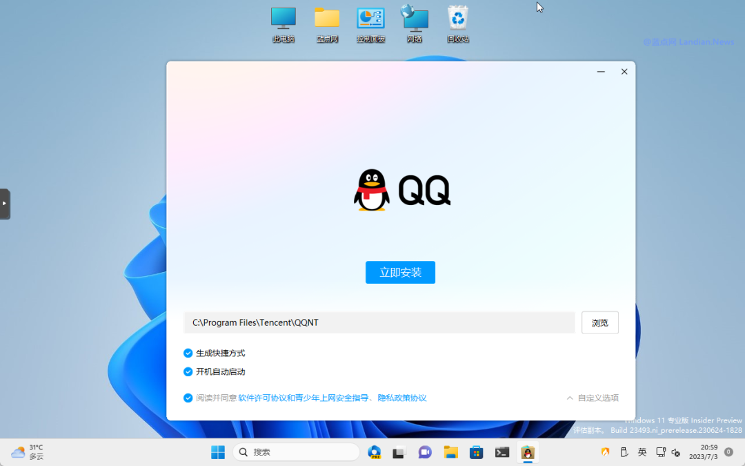
Task: Uncheck the 生成快捷方式 checkbox
Action: (x=188, y=353)
